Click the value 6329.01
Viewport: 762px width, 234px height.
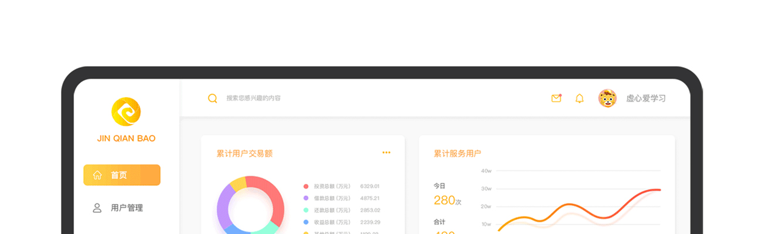370,186
